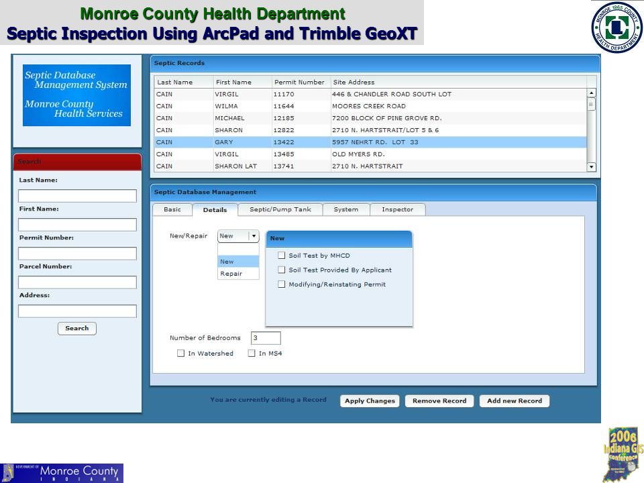Switch to the Basic tab
This screenshot has height=483, width=644.
tap(172, 209)
